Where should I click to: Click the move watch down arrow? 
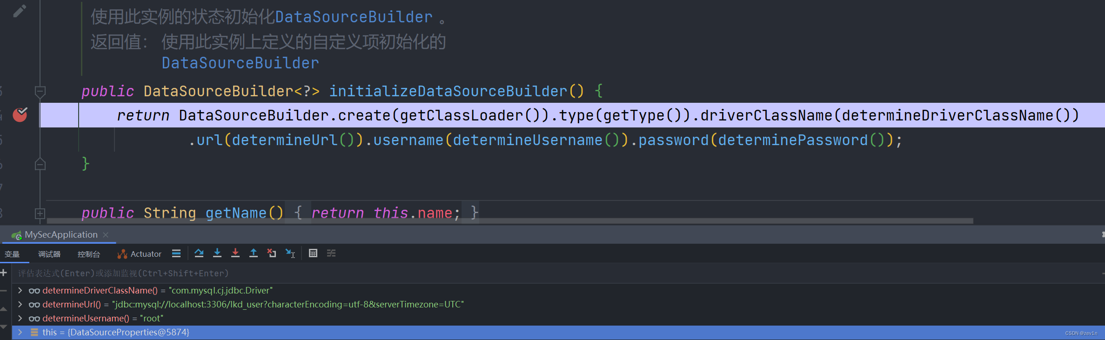4,327
